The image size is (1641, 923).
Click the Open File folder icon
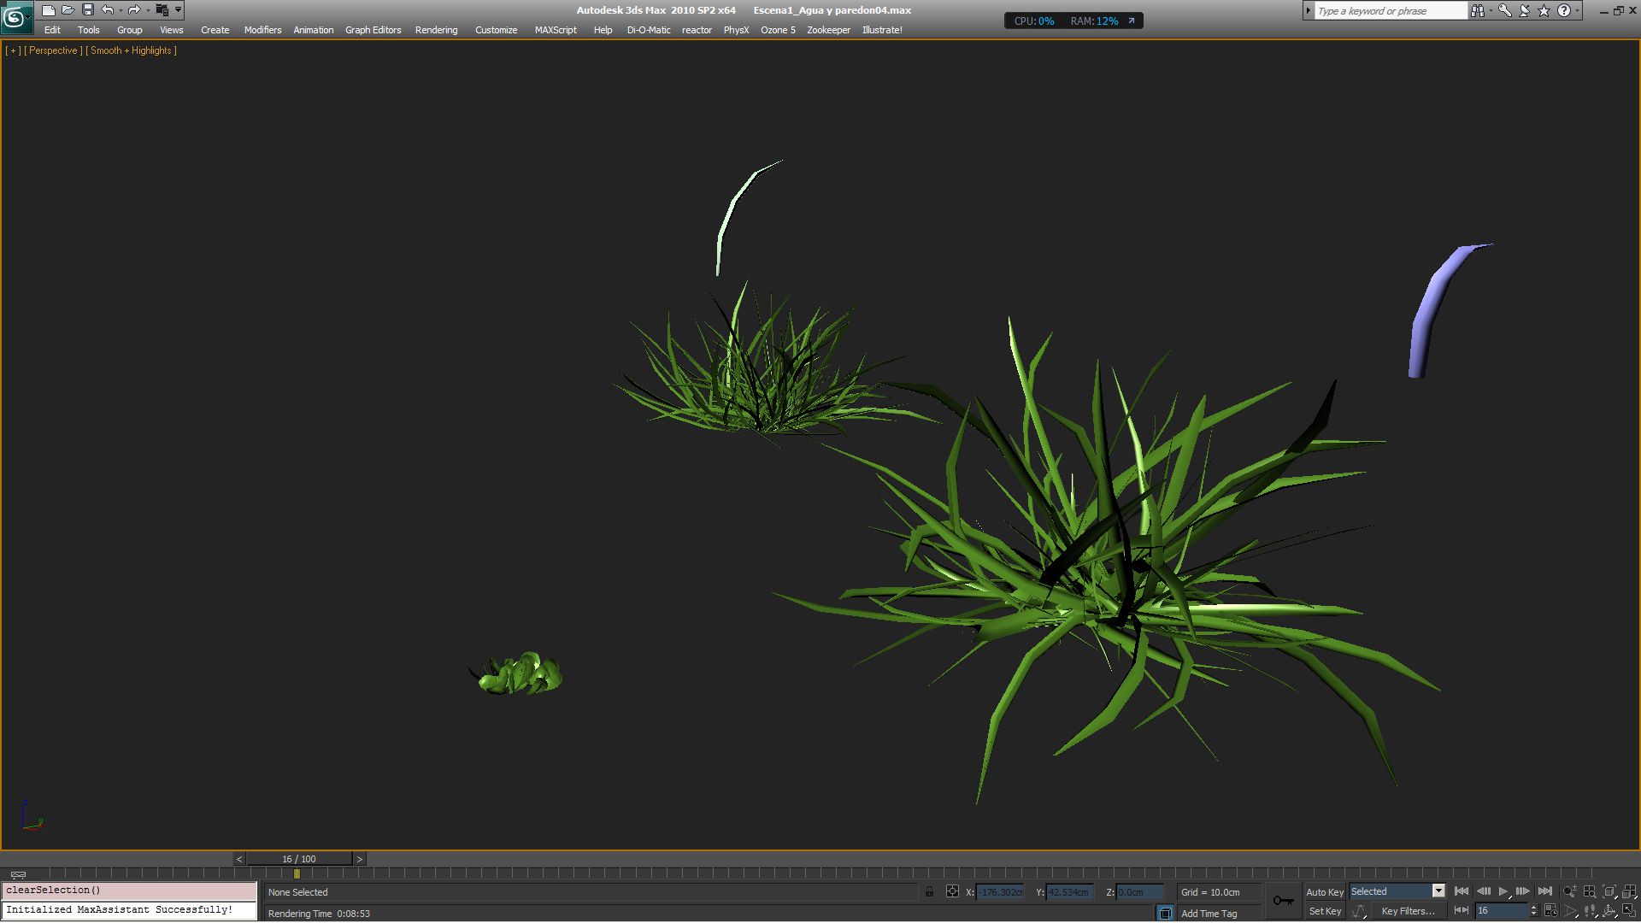click(x=68, y=10)
